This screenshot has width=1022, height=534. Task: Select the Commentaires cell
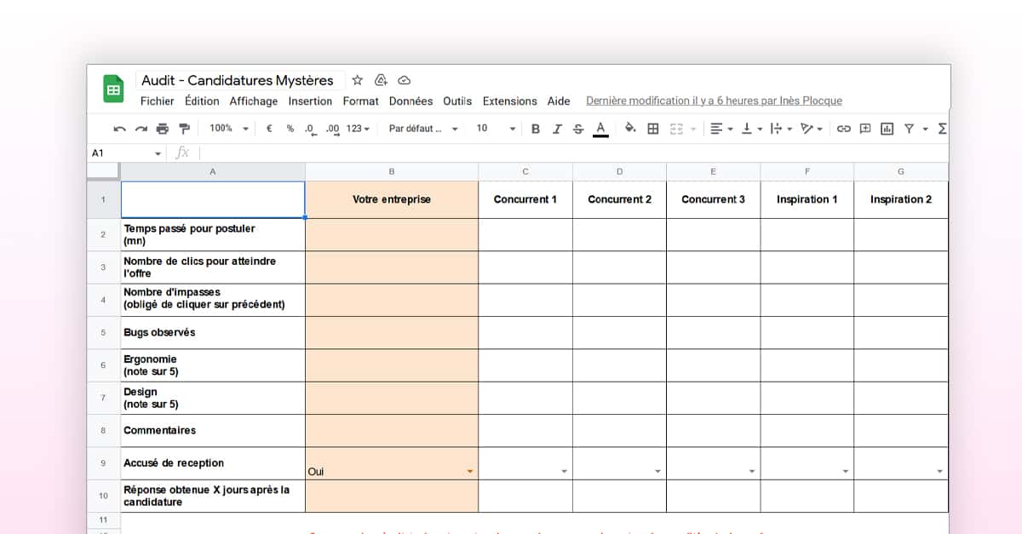tap(213, 430)
